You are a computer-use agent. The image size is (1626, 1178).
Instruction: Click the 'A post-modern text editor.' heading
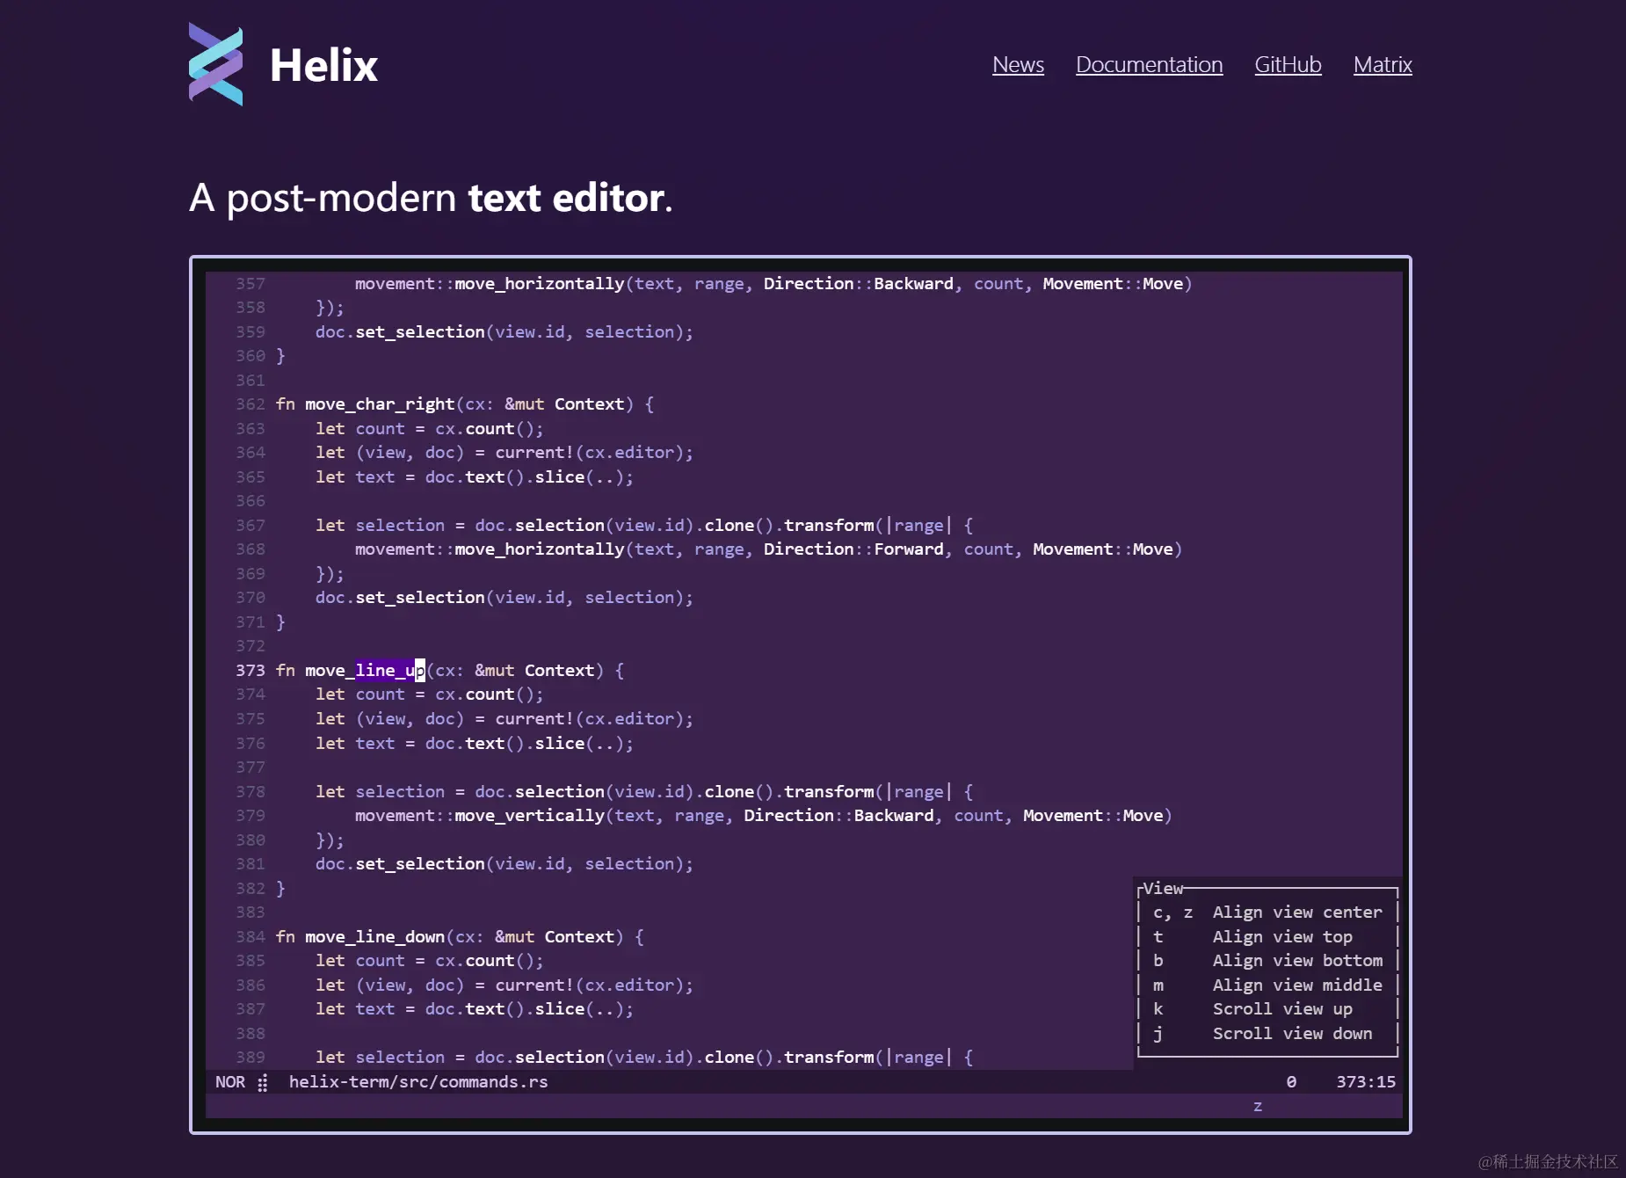[x=431, y=198]
